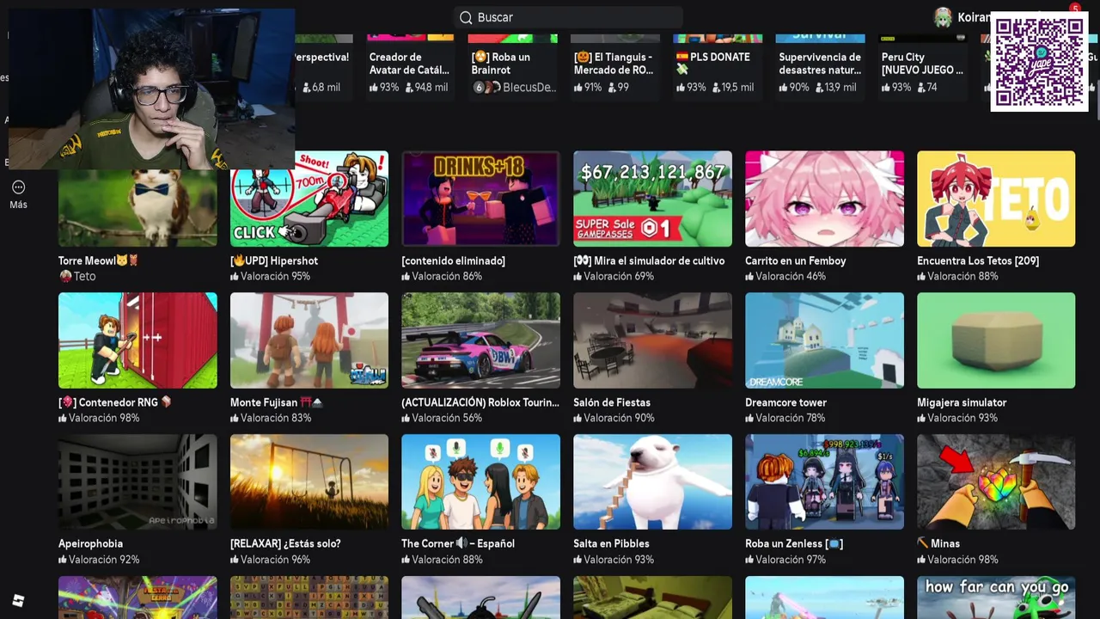Click the 'Valoración 46%' rating text
The image size is (1100, 619).
pyautogui.click(x=791, y=276)
